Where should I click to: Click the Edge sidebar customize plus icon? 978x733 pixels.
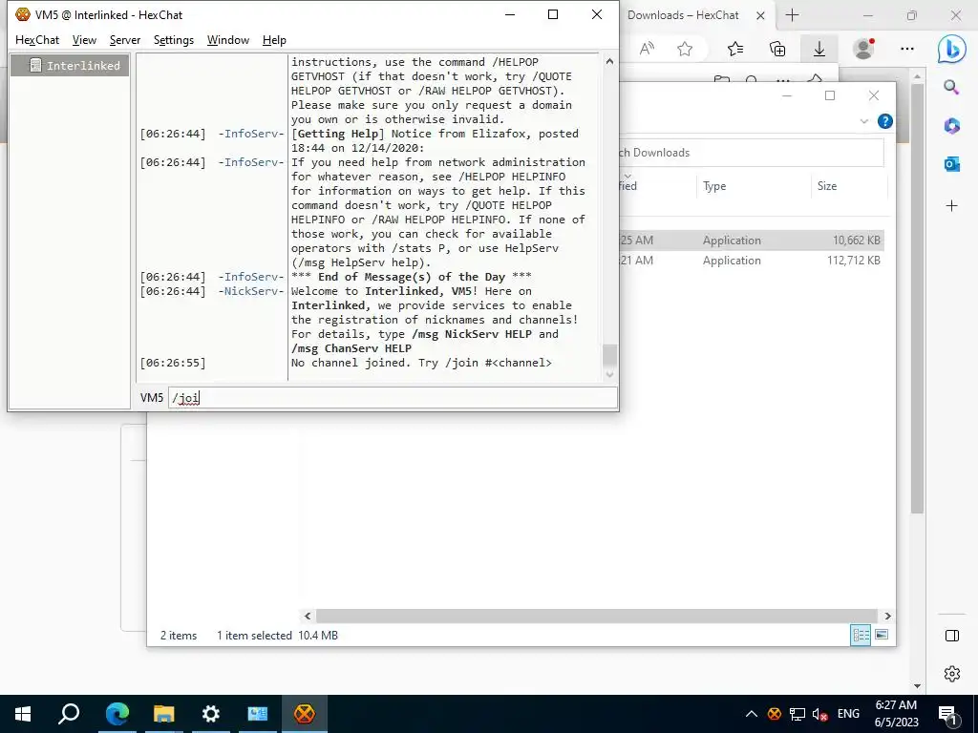pyautogui.click(x=951, y=206)
